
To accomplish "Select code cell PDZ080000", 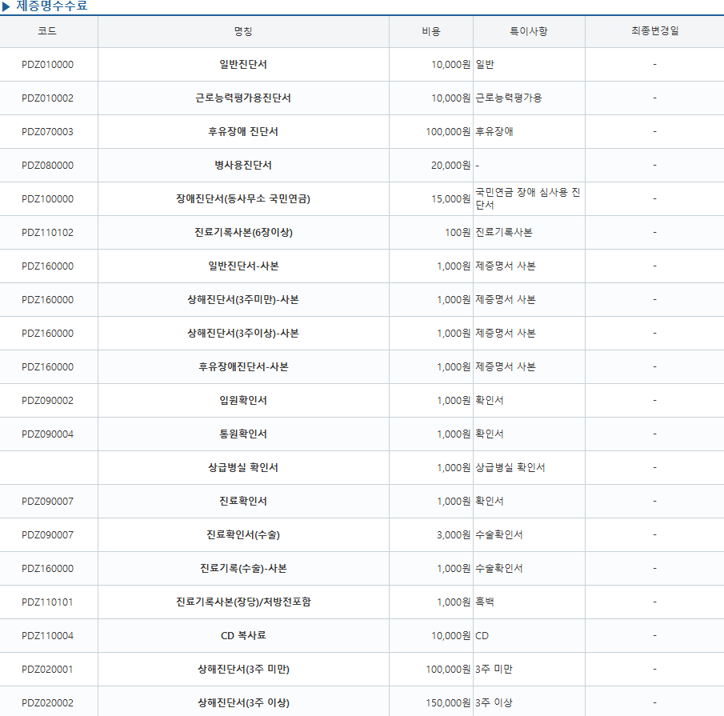I will coord(47,166).
